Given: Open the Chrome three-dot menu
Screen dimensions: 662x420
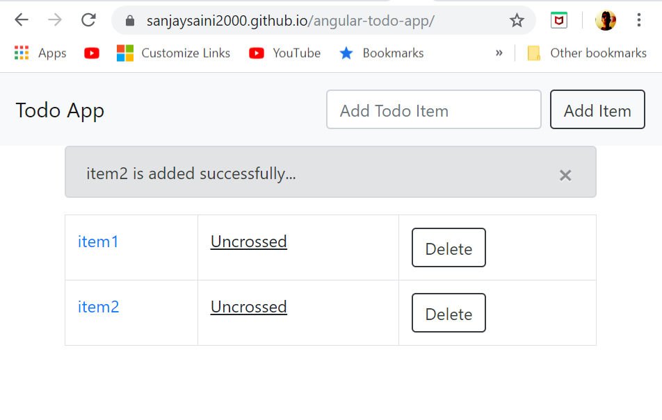Looking at the screenshot, I should click(x=638, y=20).
